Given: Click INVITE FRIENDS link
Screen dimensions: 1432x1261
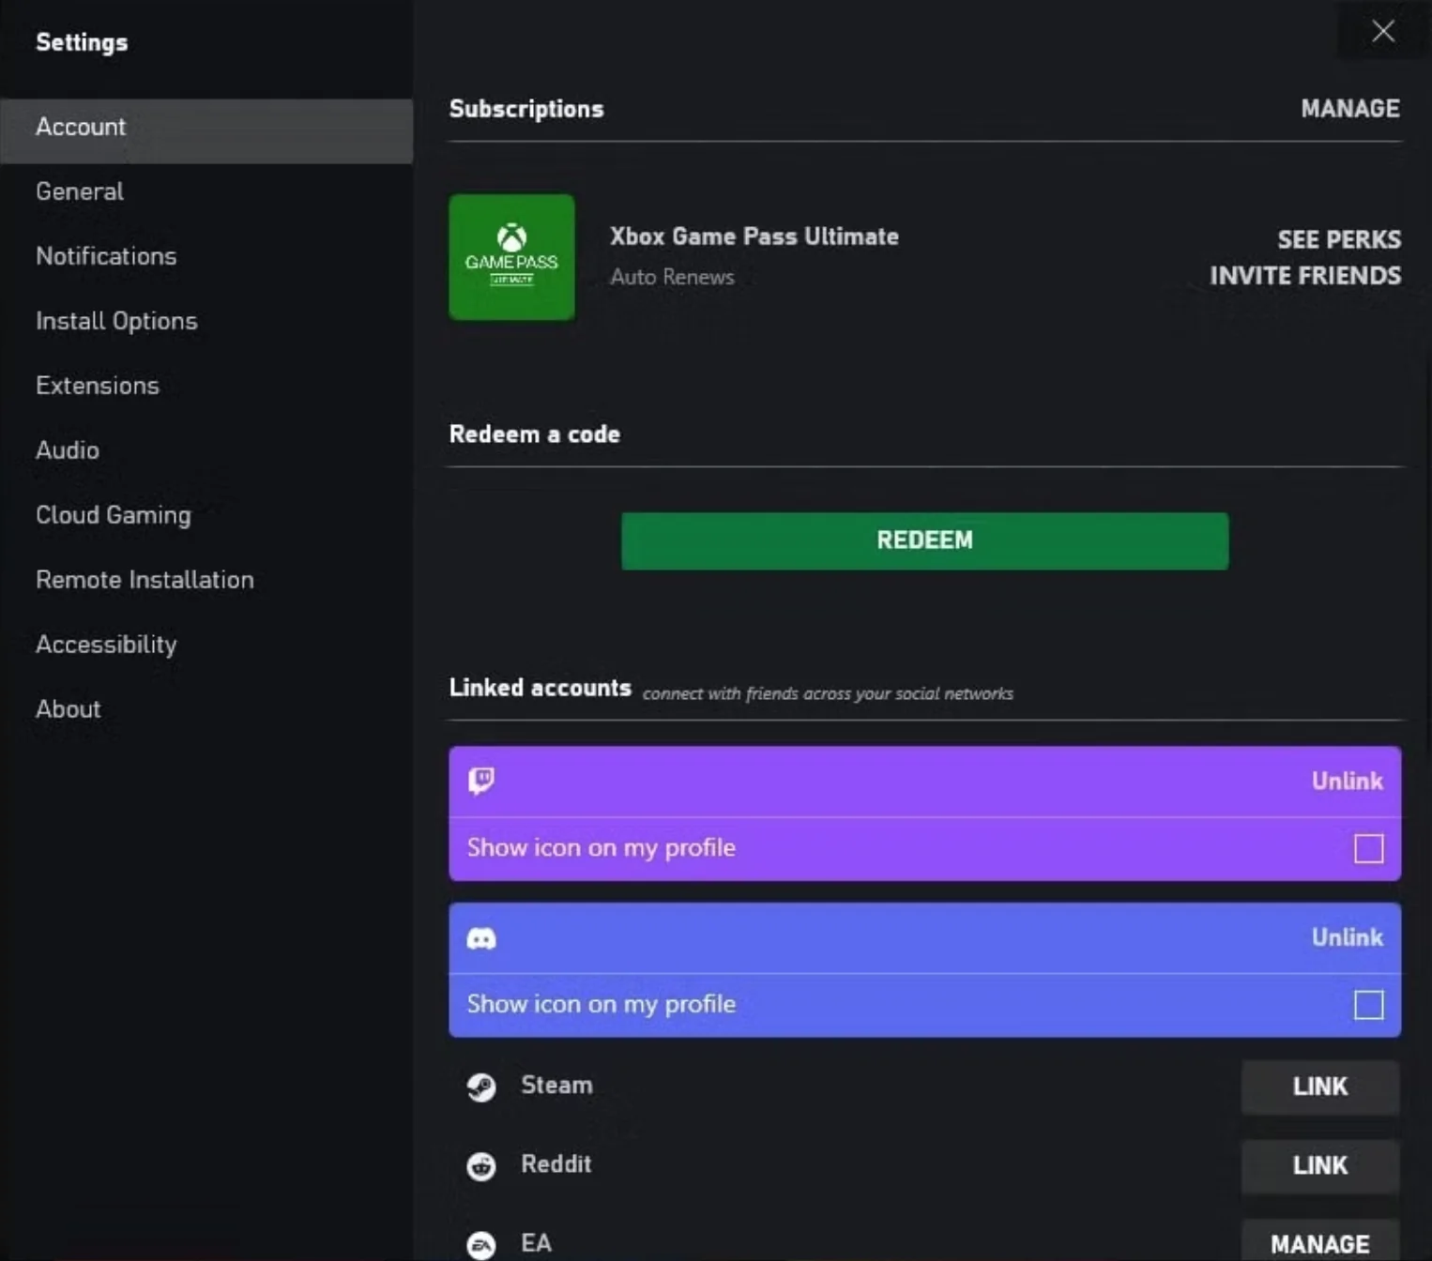Looking at the screenshot, I should (1305, 276).
